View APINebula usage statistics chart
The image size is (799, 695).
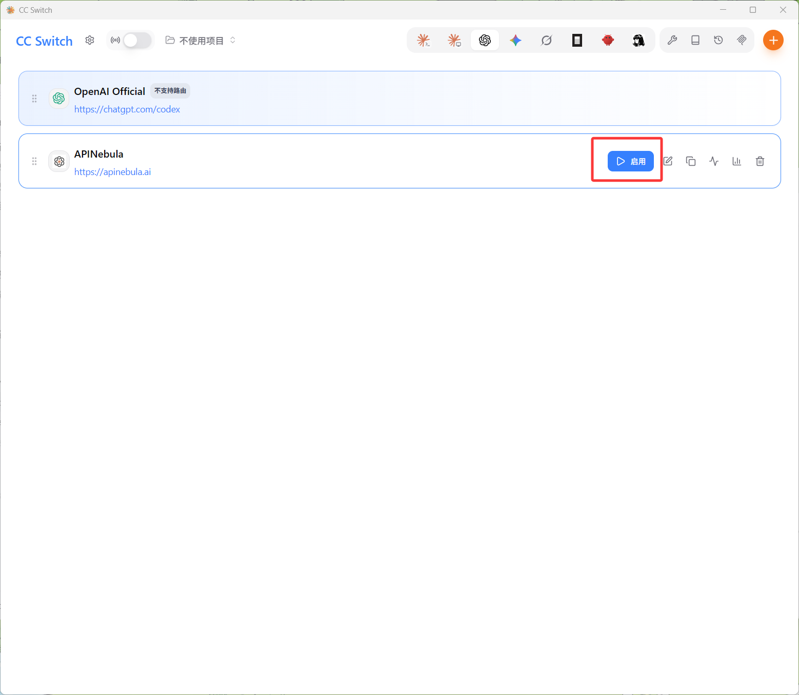tap(737, 161)
